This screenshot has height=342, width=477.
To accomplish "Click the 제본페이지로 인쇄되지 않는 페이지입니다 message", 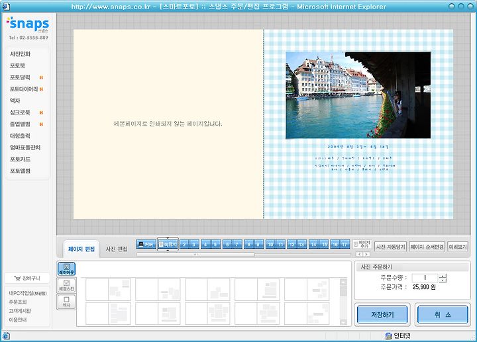I will coord(168,124).
